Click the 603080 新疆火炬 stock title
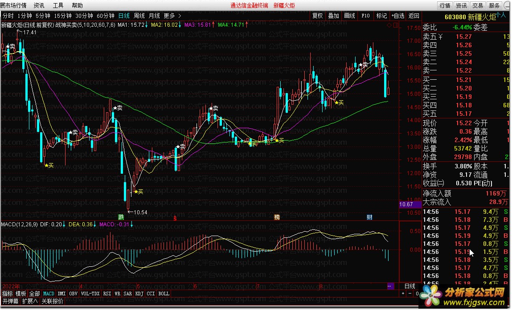512x310 pixels. point(470,17)
